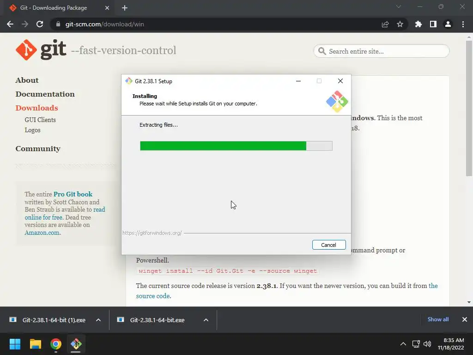
Task: Open the Chrome extensions puzzle icon
Action: pyautogui.click(x=418, y=24)
